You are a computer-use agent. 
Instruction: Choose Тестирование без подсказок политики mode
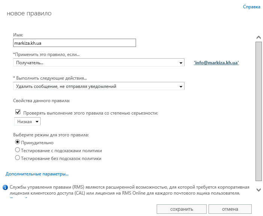click(17, 158)
